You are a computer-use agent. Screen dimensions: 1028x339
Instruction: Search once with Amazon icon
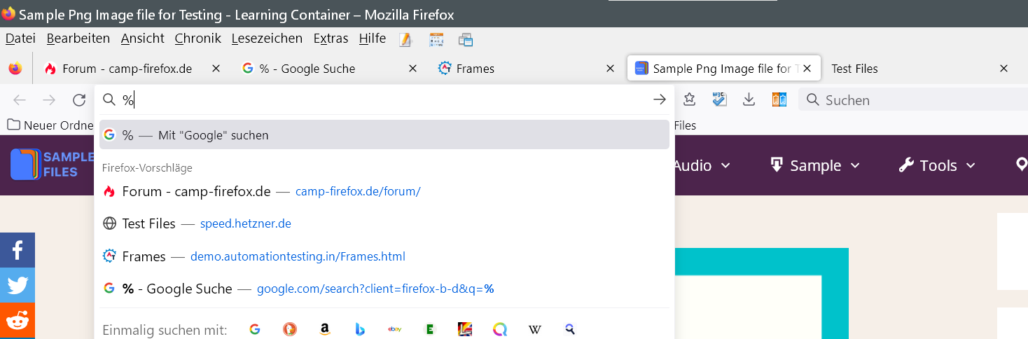(324, 329)
